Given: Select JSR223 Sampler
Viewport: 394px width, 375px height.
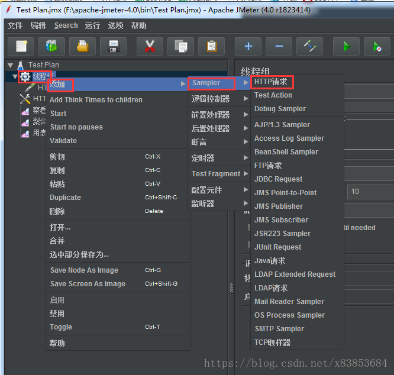Looking at the screenshot, I should coord(297,234).
